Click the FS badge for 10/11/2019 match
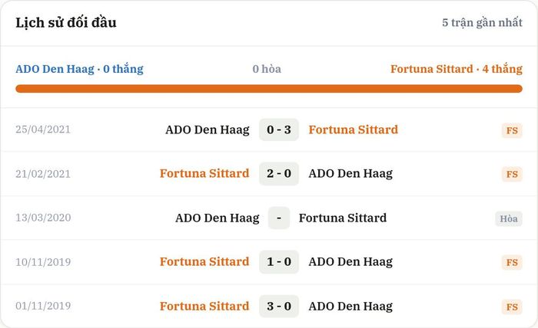This screenshot has height=328, width=538. click(x=512, y=262)
